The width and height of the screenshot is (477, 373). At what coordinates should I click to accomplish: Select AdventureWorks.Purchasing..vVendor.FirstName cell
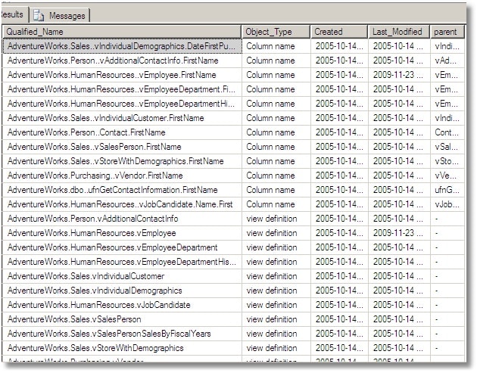[x=122, y=176]
